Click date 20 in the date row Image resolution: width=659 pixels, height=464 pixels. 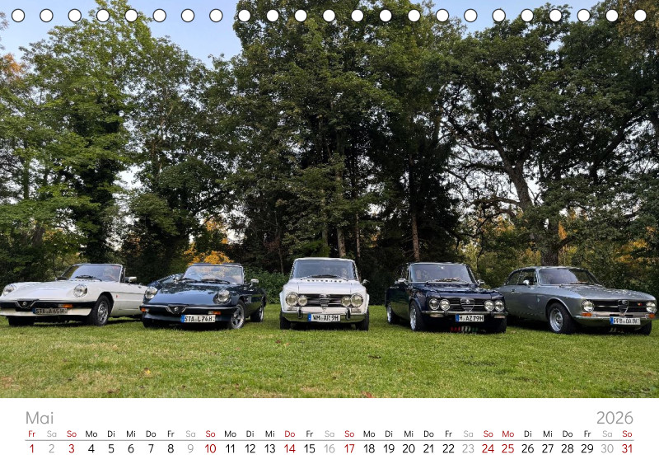pos(409,449)
